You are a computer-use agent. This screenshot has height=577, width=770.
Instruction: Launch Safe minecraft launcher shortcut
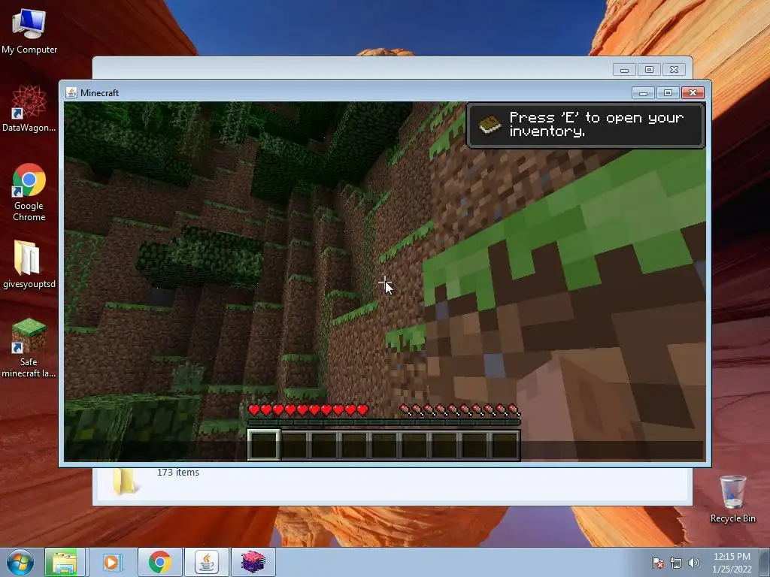29,348
